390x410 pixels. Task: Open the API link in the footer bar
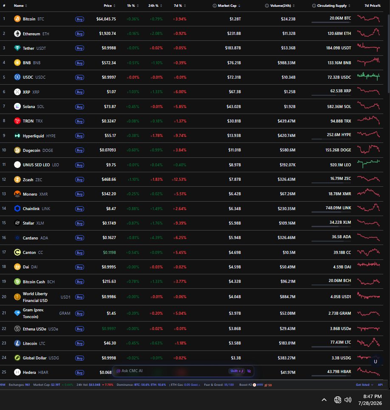(380, 384)
